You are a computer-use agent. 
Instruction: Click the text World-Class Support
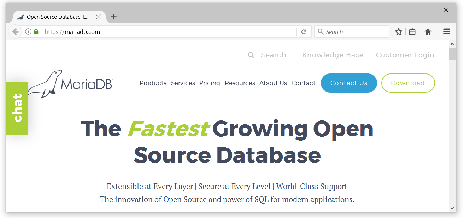312,186
